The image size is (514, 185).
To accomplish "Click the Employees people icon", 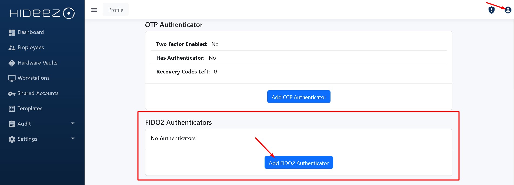I will (x=12, y=48).
